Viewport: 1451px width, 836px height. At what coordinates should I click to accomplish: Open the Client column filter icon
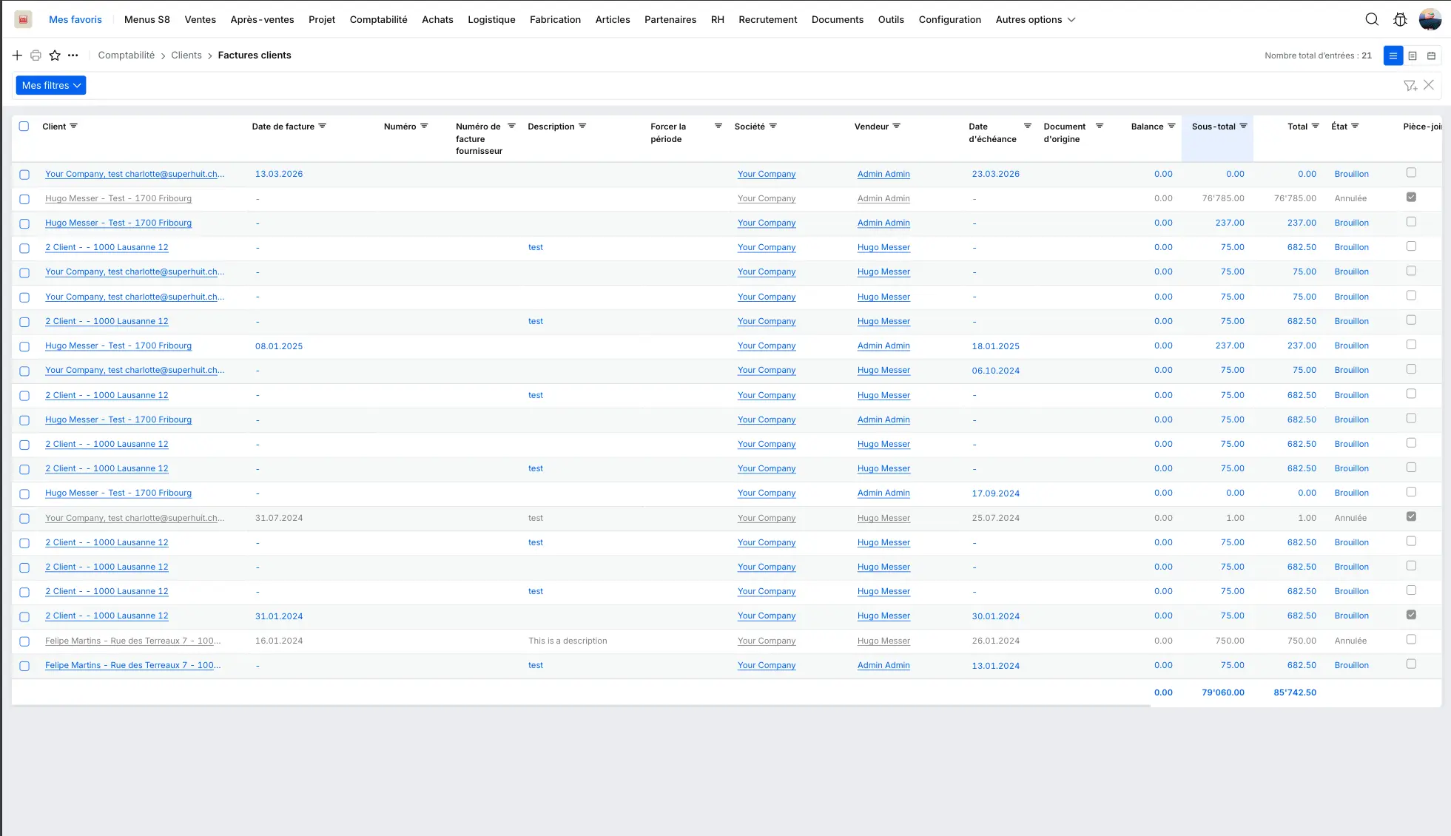point(73,127)
